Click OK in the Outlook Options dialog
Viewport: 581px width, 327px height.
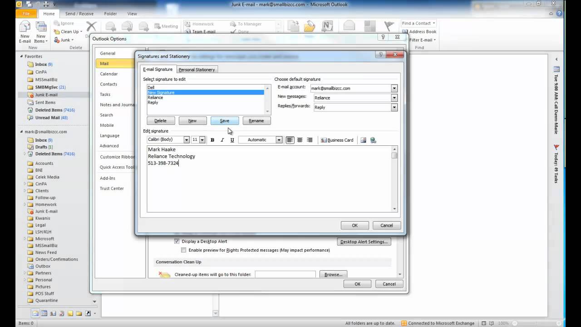pos(357,284)
